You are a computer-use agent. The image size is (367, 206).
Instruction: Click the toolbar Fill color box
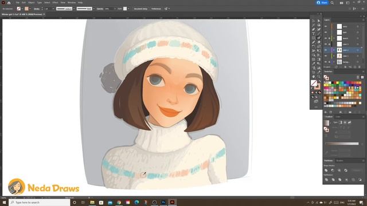(x=314, y=83)
